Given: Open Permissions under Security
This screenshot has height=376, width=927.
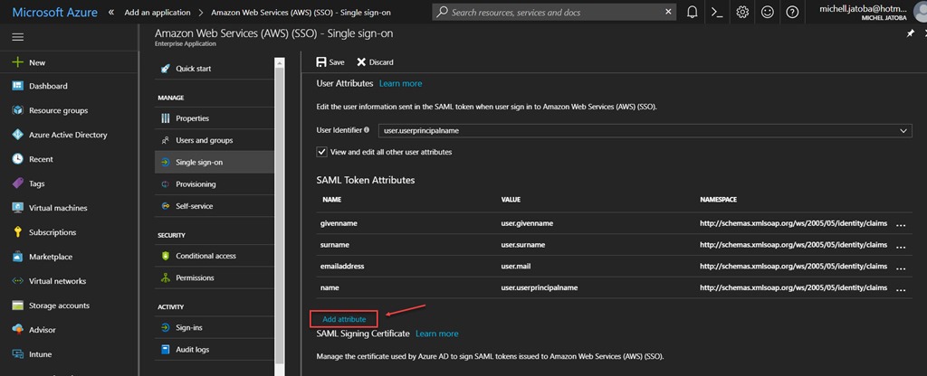Looking at the screenshot, I should click(214, 277).
